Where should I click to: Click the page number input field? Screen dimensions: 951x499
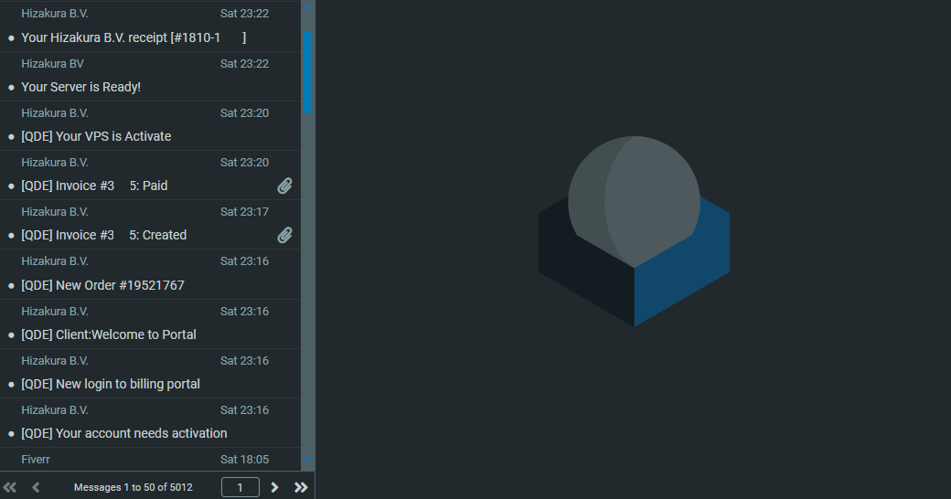pyautogui.click(x=240, y=487)
